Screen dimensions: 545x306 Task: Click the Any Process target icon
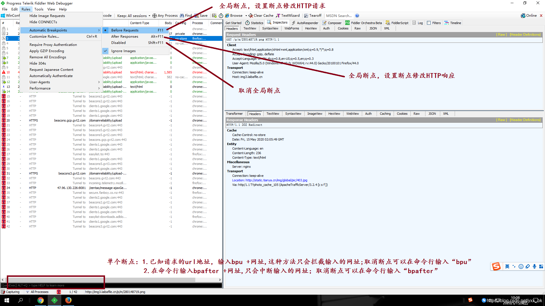click(x=154, y=16)
